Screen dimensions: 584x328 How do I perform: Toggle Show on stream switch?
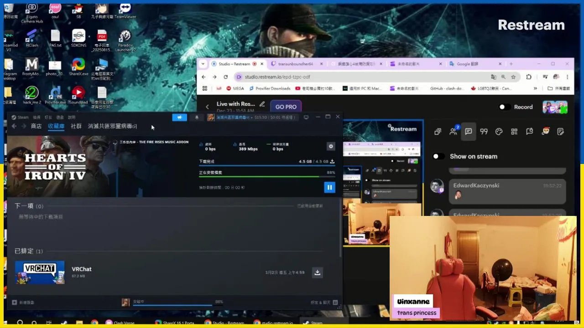point(438,156)
